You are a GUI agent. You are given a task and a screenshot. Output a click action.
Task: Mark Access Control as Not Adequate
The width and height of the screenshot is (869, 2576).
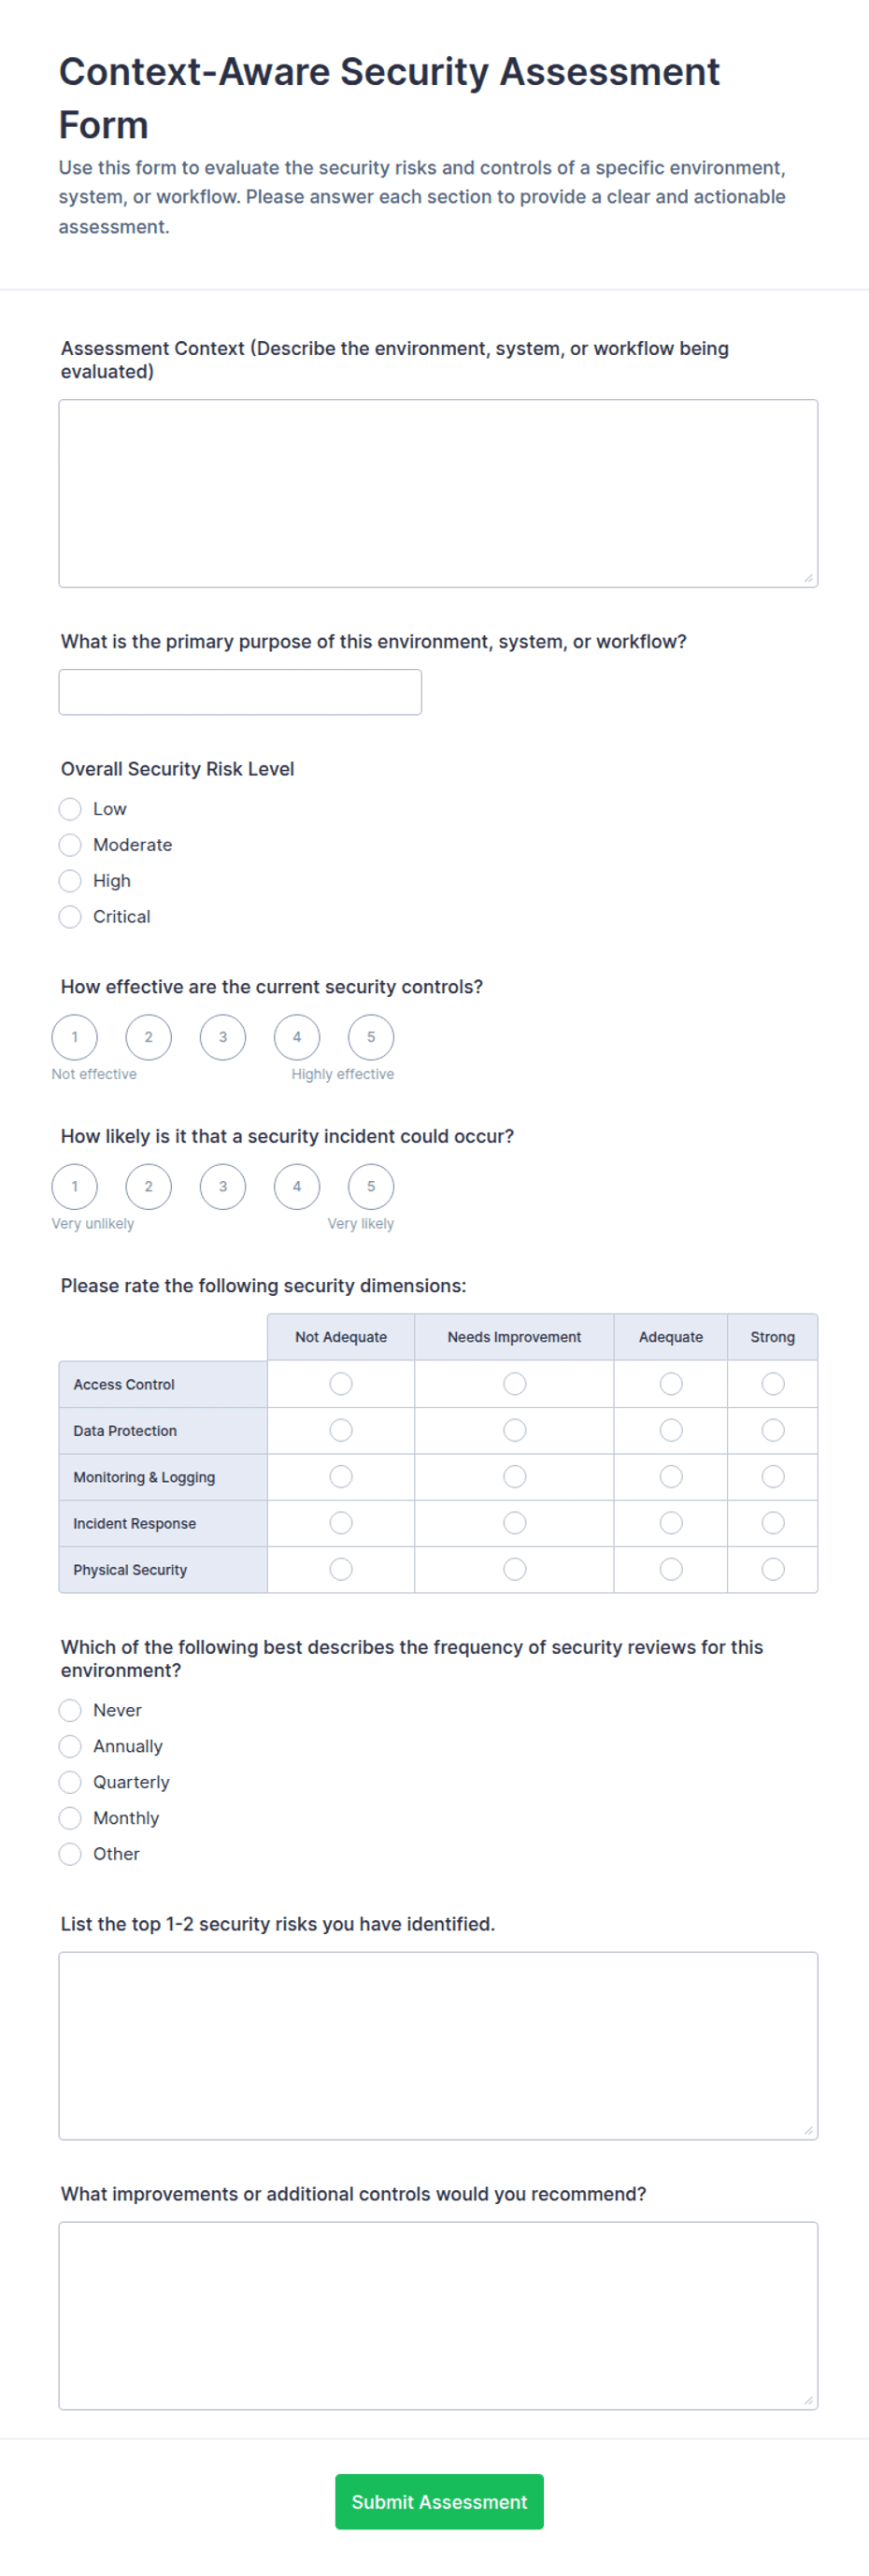[341, 1384]
